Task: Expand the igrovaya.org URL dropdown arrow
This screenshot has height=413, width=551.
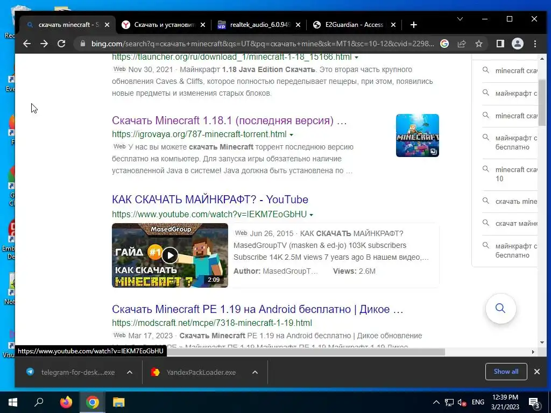Action: [x=291, y=134]
